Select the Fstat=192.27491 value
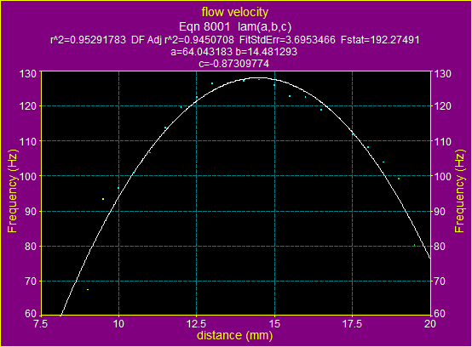 pyautogui.click(x=380, y=40)
